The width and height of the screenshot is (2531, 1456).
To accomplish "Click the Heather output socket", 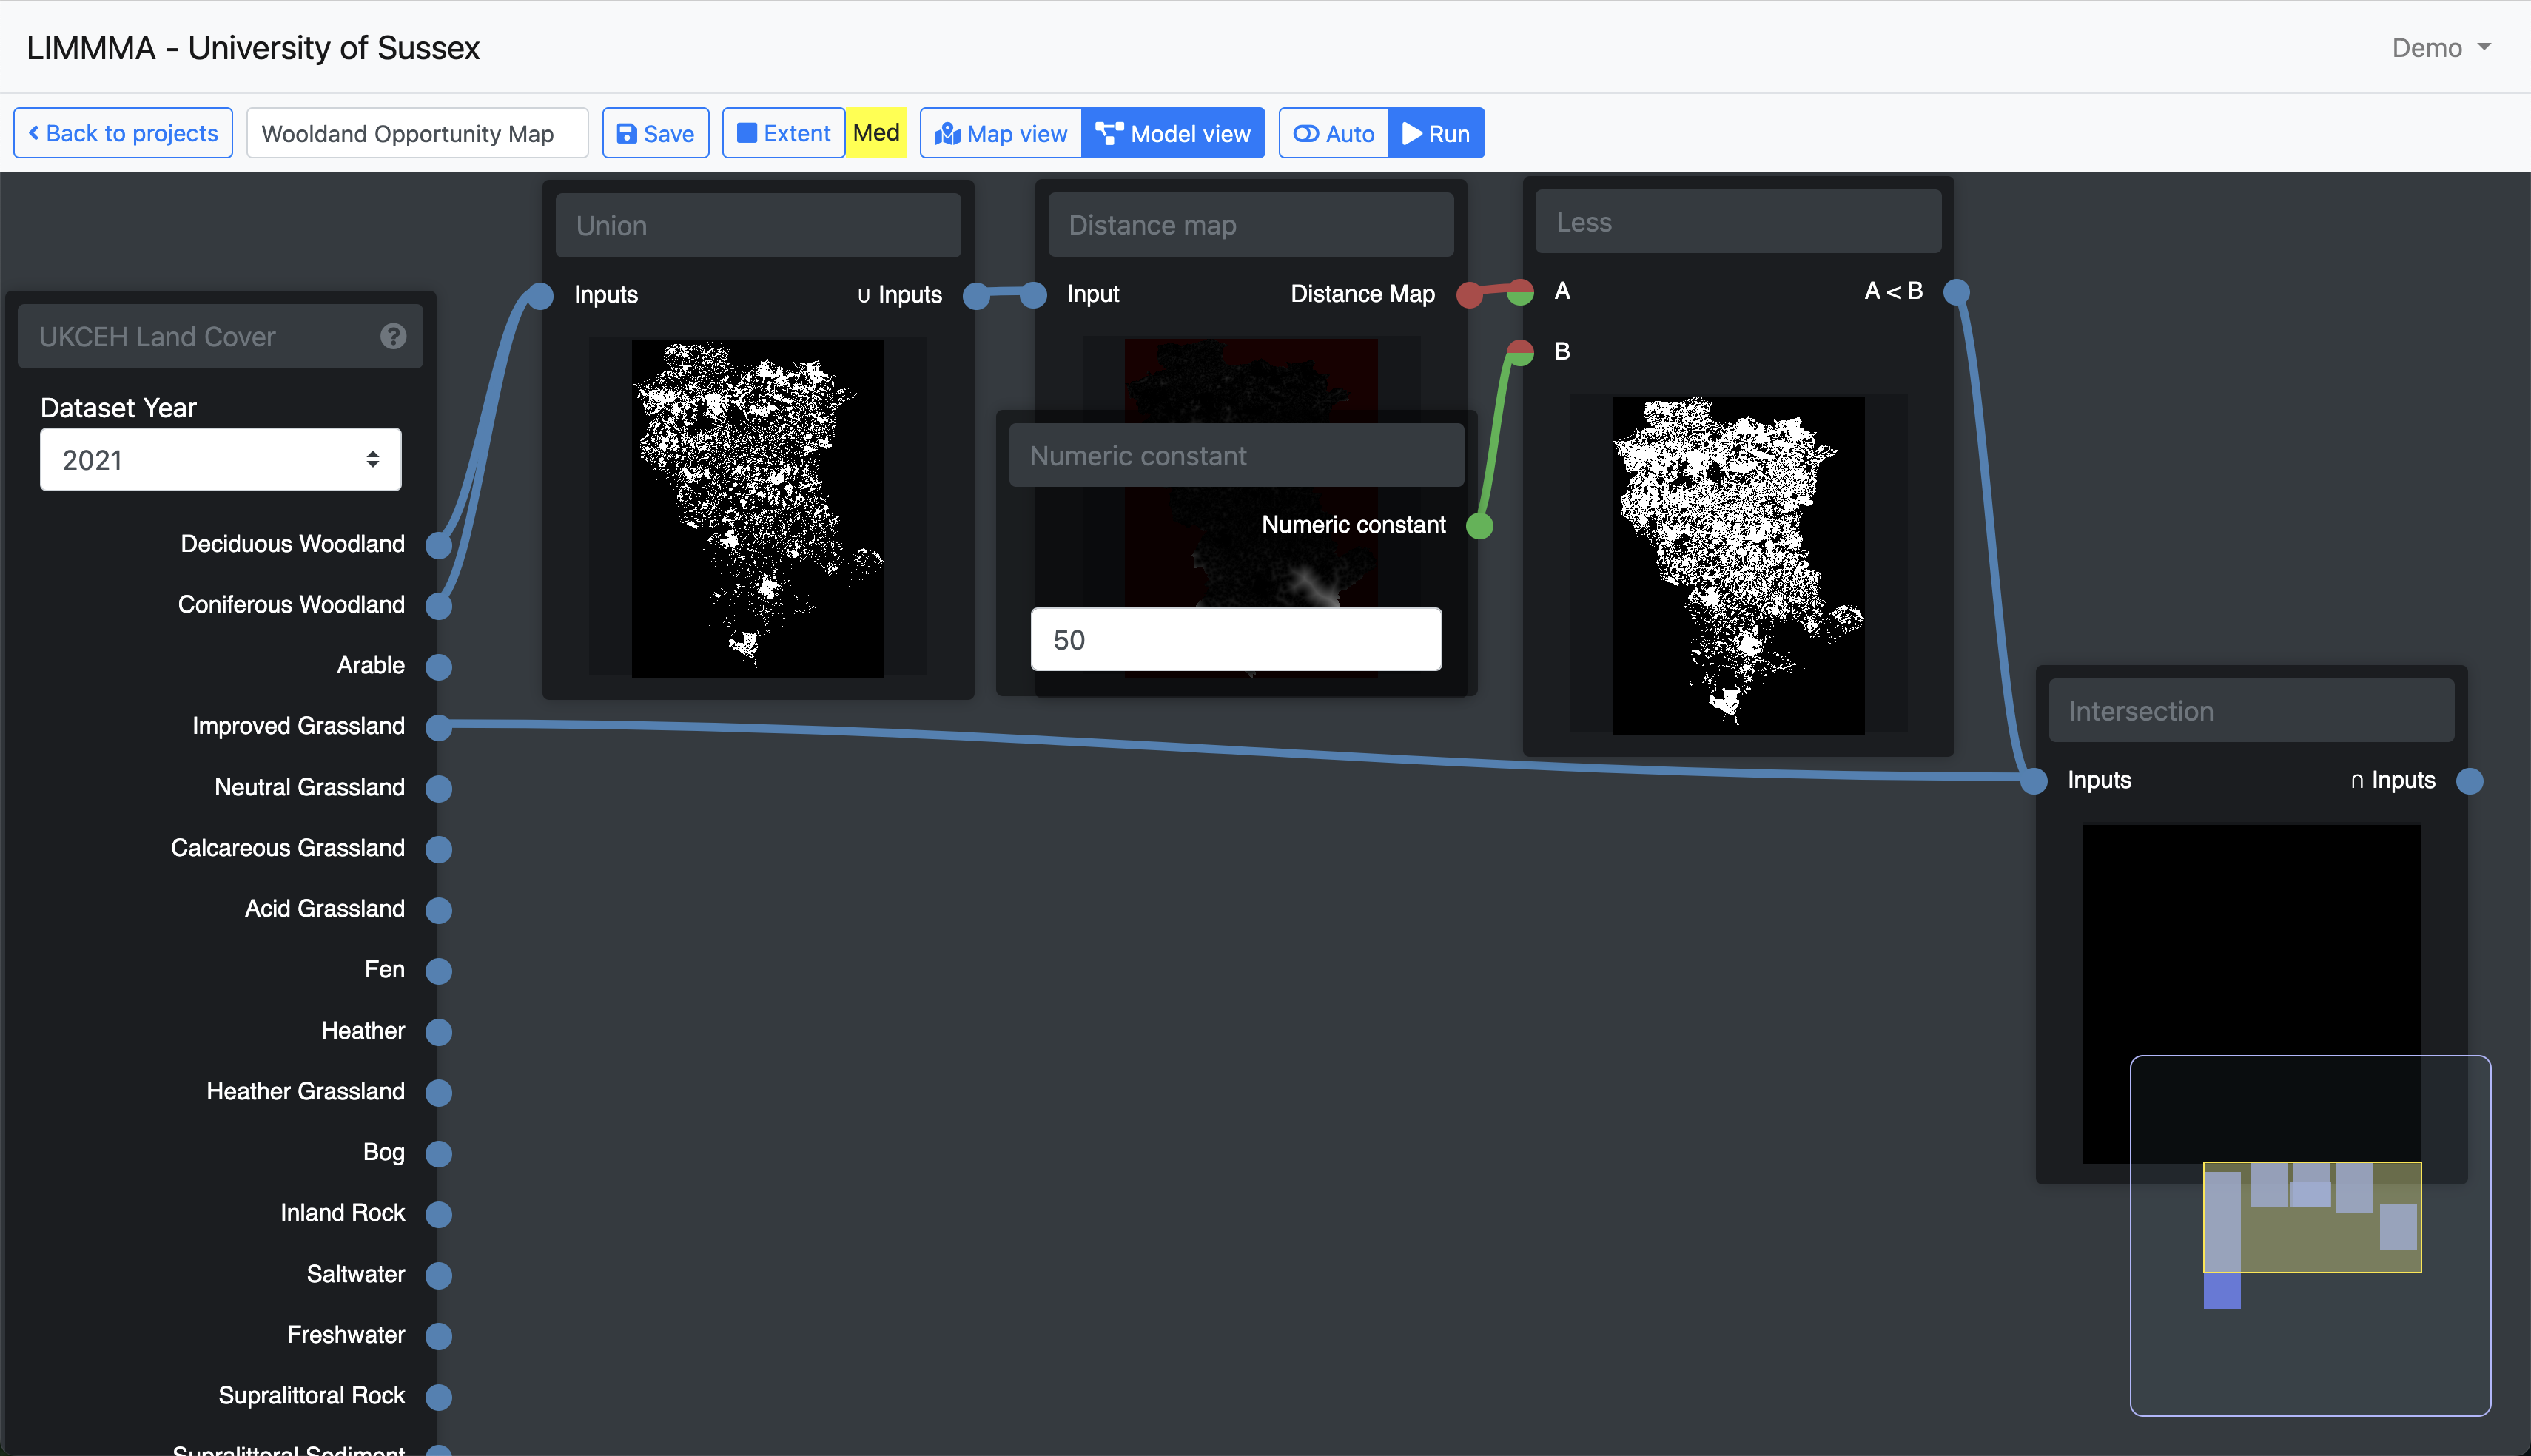I will point(439,1032).
